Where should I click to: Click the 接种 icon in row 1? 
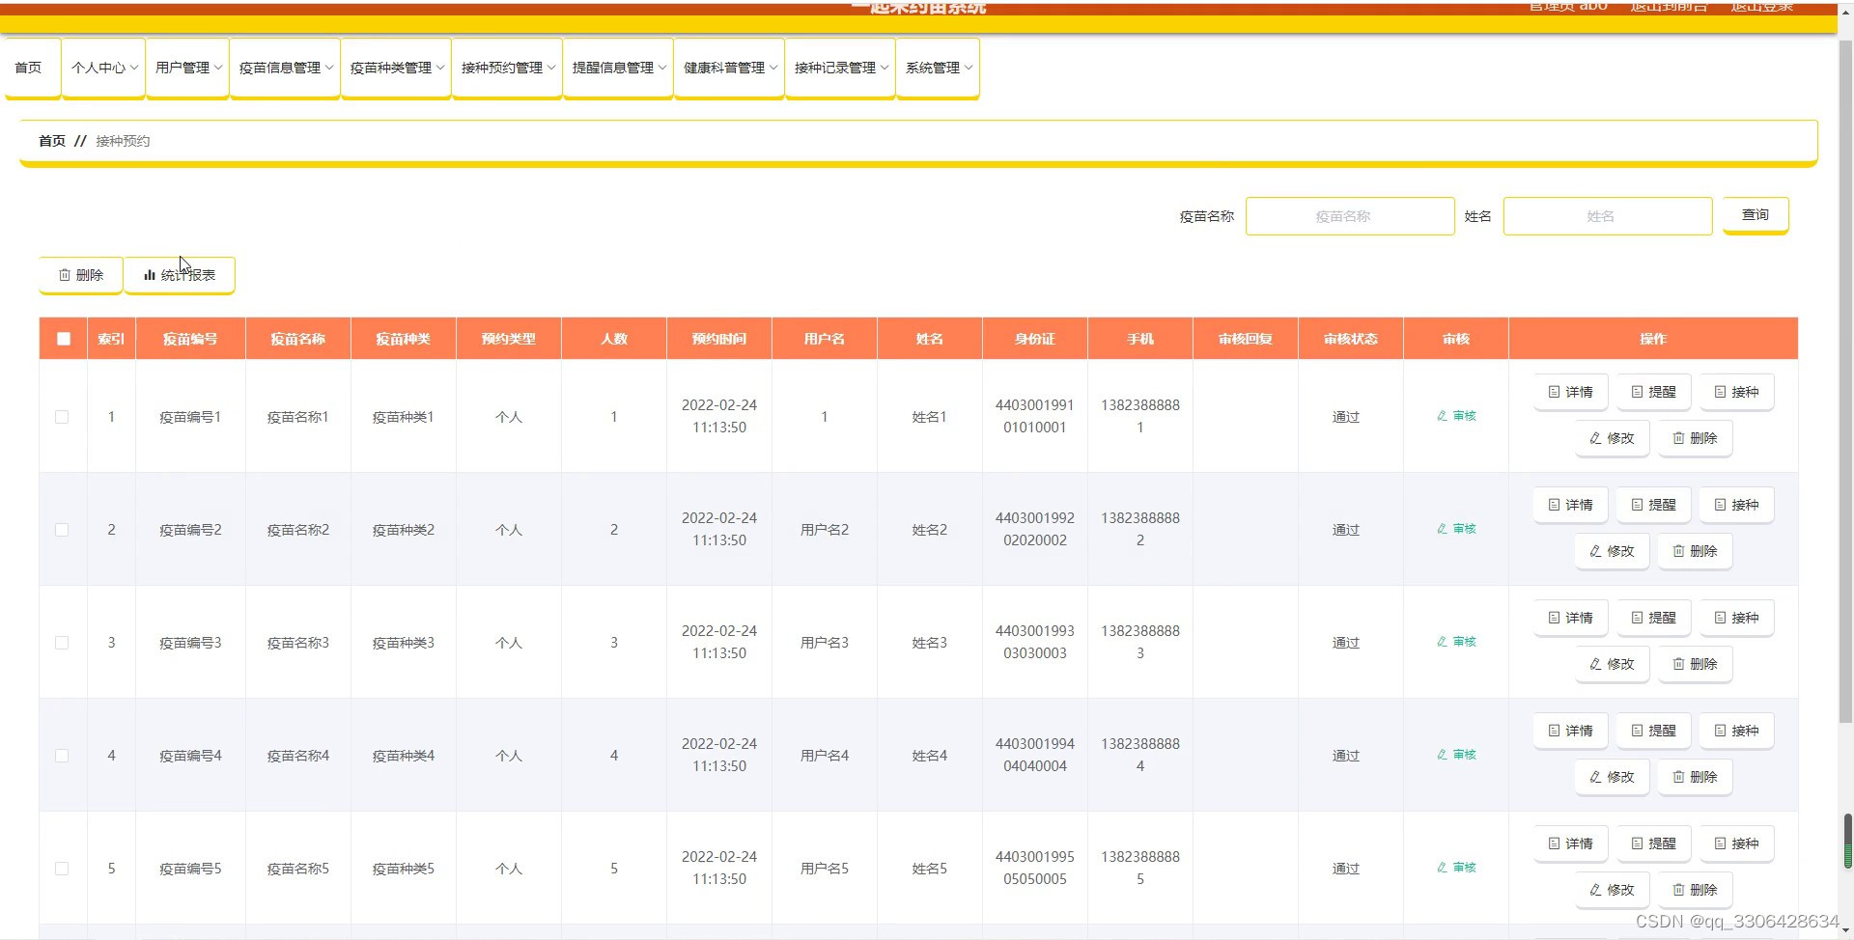1720,392
